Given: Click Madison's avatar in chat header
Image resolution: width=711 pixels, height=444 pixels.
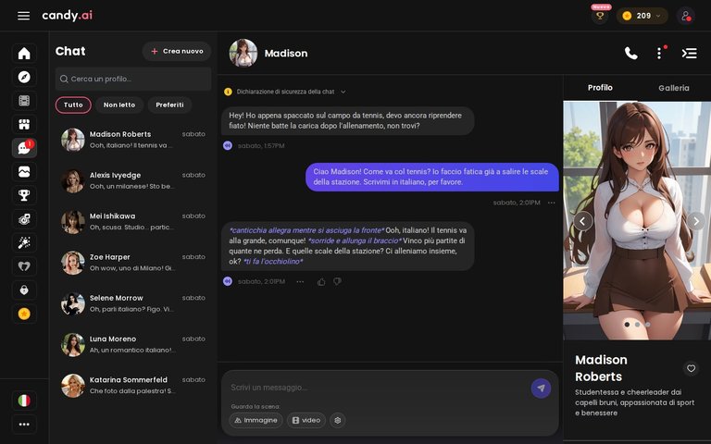Looking at the screenshot, I should tap(243, 53).
